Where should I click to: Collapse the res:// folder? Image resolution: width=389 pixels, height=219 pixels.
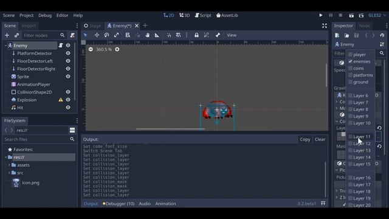(5, 157)
